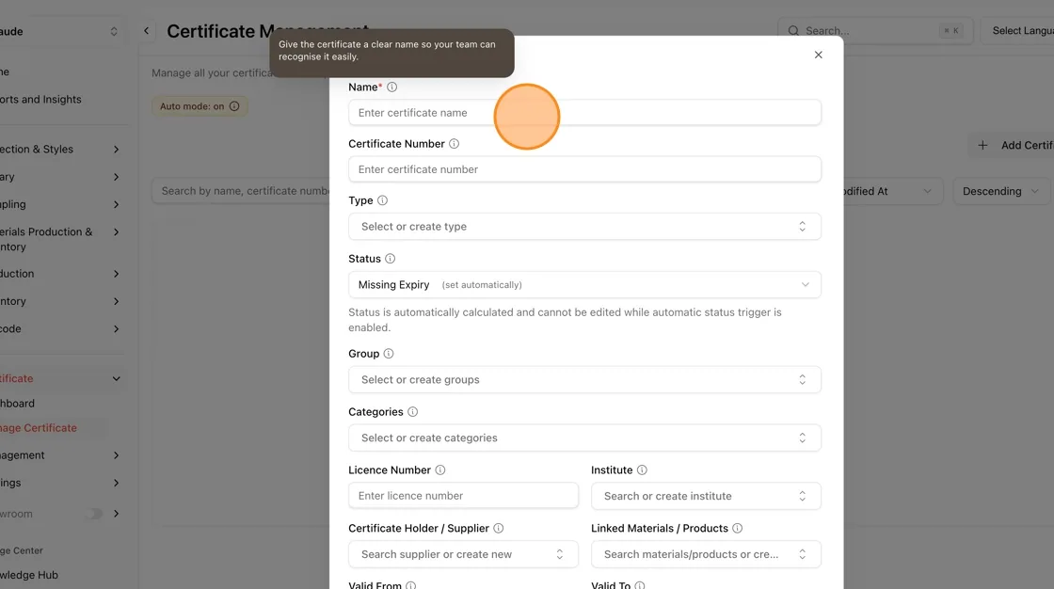The width and height of the screenshot is (1054, 589).
Task: Click the info icon beside Valid To
Action: pos(640,585)
